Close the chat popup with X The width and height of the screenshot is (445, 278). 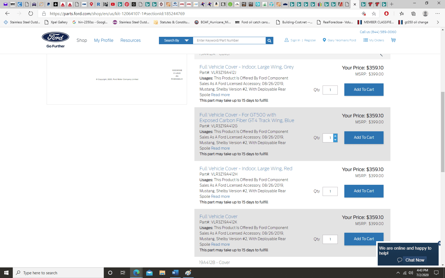439,243
